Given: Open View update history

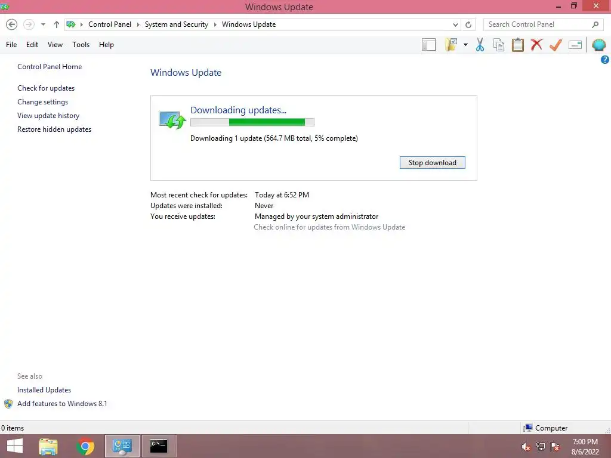Looking at the screenshot, I should [48, 116].
